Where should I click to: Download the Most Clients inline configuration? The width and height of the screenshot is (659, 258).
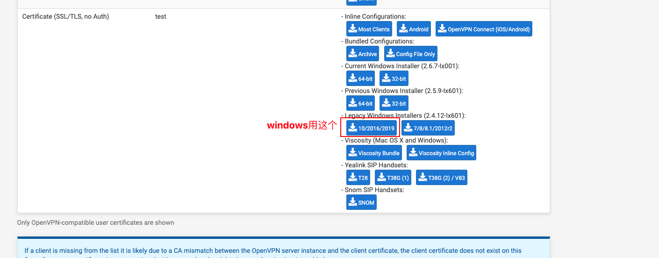(x=369, y=29)
